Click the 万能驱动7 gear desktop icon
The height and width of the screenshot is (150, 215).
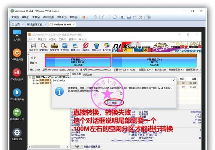tap(17, 134)
